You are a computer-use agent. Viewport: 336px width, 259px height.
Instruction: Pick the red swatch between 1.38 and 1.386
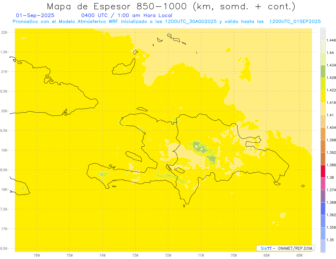coord(323,171)
